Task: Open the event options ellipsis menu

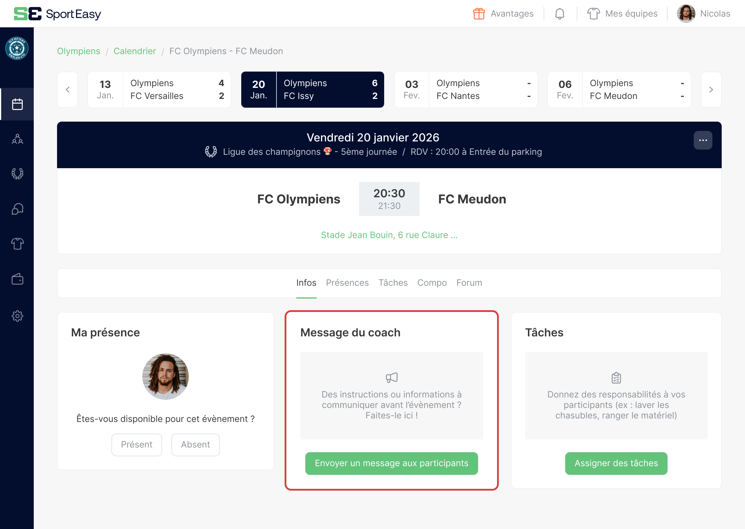Action: pyautogui.click(x=703, y=140)
